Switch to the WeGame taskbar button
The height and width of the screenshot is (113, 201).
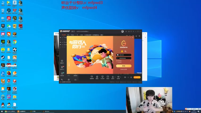tap(48, 111)
